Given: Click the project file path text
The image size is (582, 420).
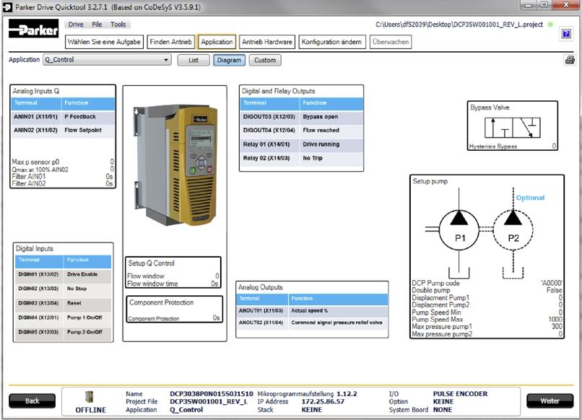Looking at the screenshot, I should [459, 25].
